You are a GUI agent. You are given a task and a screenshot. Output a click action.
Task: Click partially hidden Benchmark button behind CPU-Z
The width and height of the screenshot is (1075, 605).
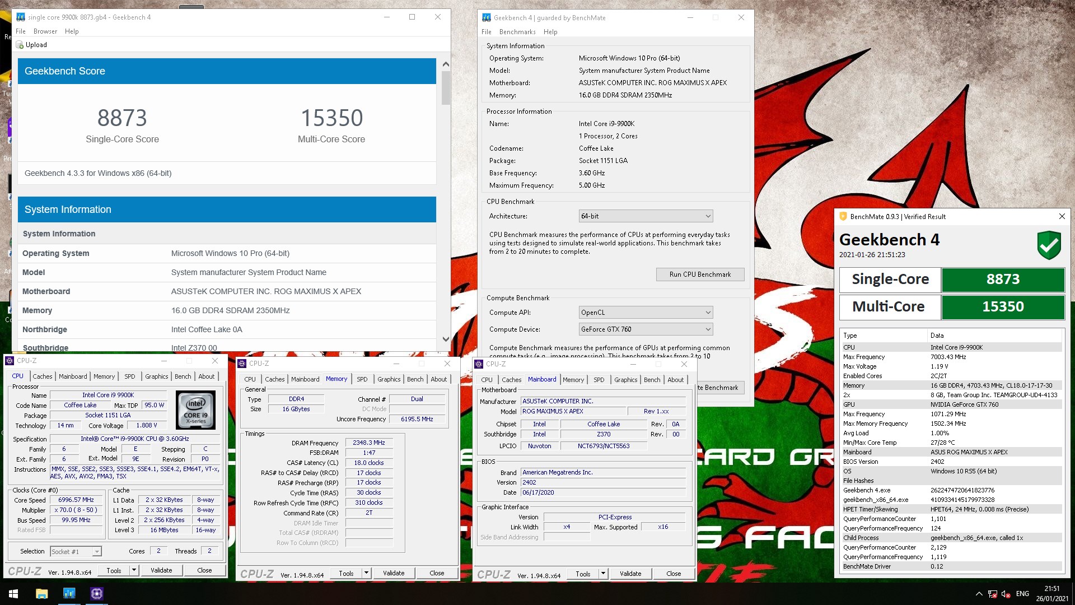point(721,388)
